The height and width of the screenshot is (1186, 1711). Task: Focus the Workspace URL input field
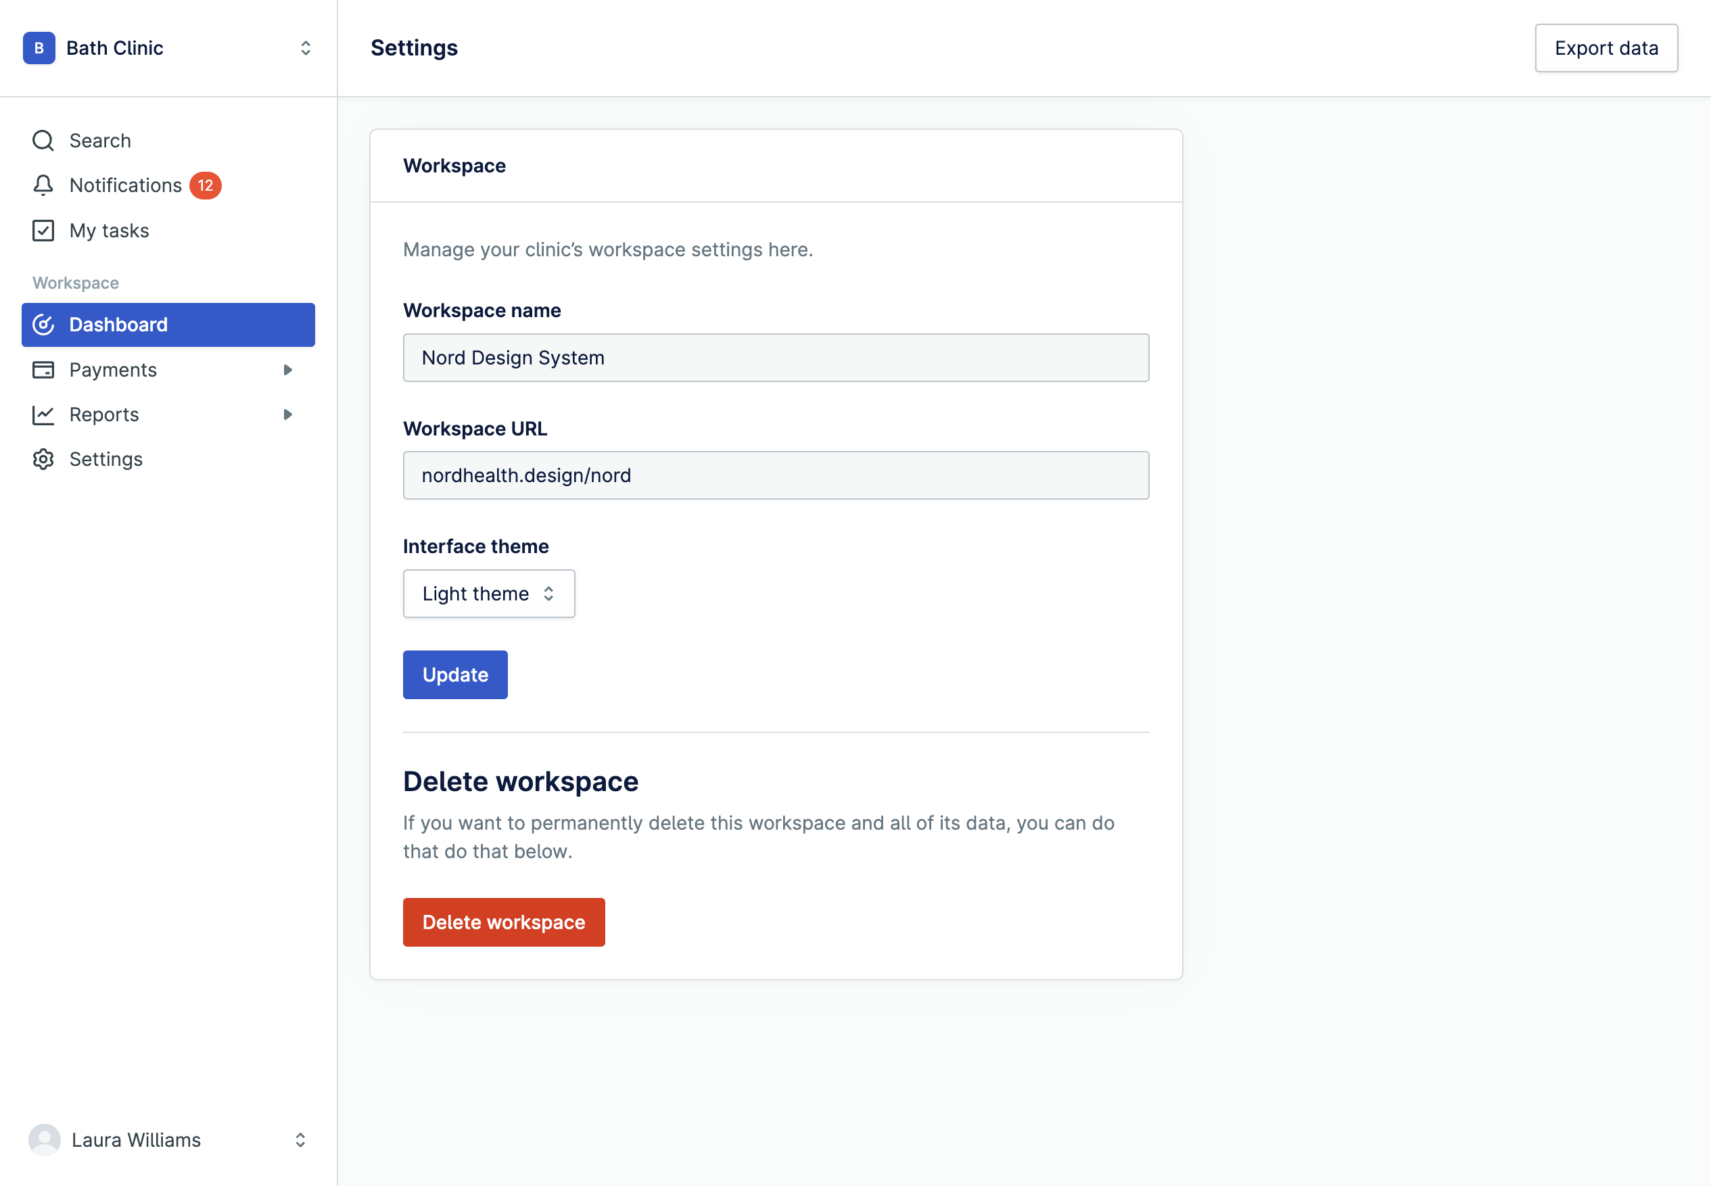776,475
